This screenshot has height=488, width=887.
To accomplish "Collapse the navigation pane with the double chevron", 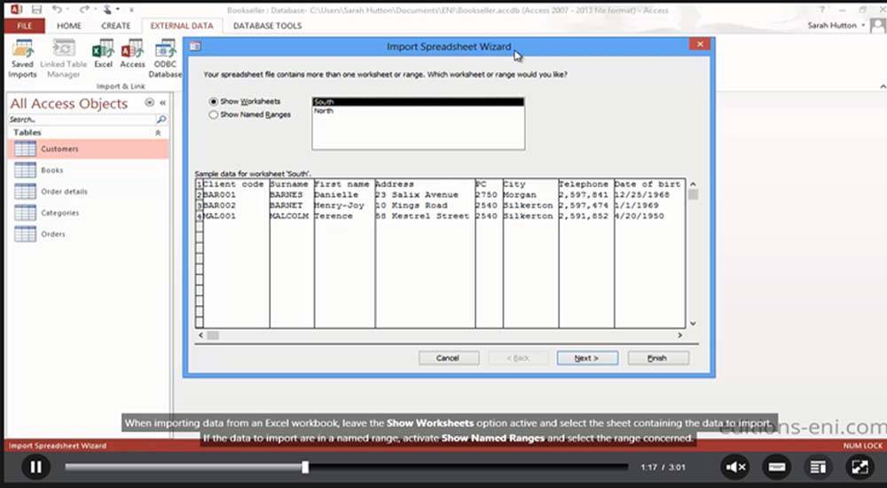I will point(162,103).
